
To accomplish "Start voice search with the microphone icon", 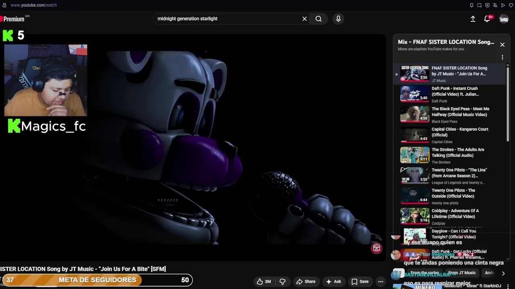I will [338, 19].
